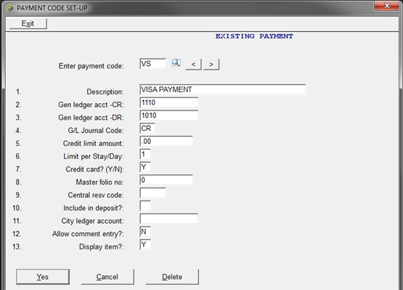Screen dimensions: 403x290
Task: Click the 'Central resv code:' label
Action: click(96, 195)
